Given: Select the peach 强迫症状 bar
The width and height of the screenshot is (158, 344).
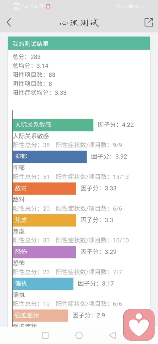Looking at the screenshot, I should (x=40, y=316).
